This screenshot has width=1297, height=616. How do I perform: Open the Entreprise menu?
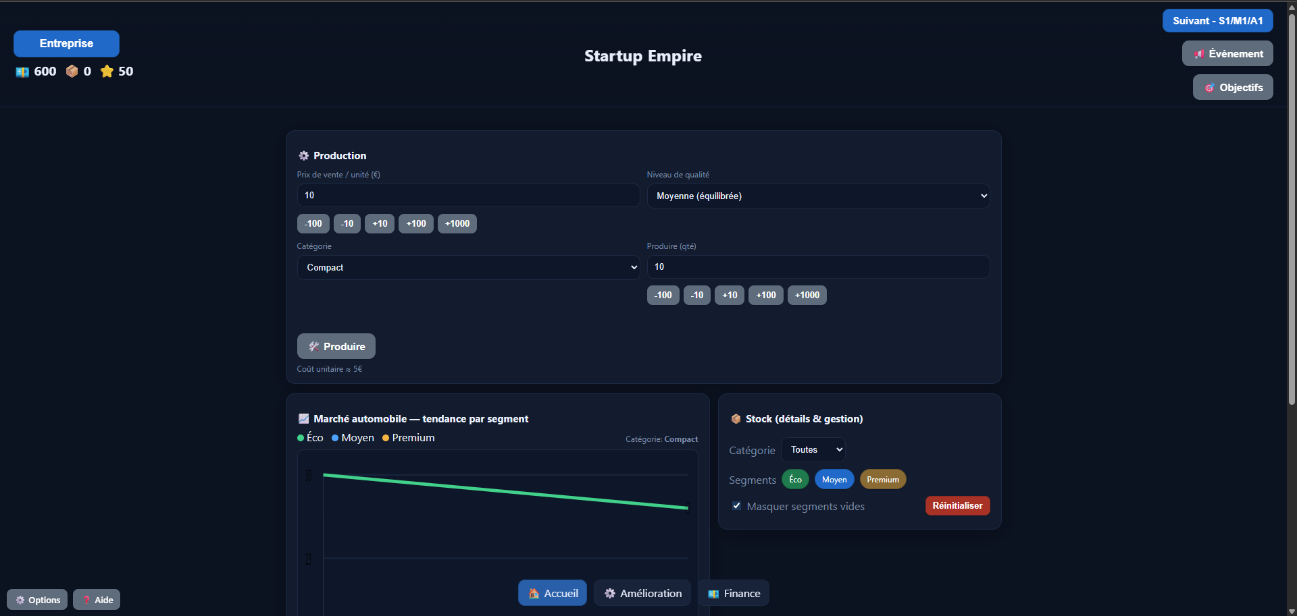pos(66,44)
